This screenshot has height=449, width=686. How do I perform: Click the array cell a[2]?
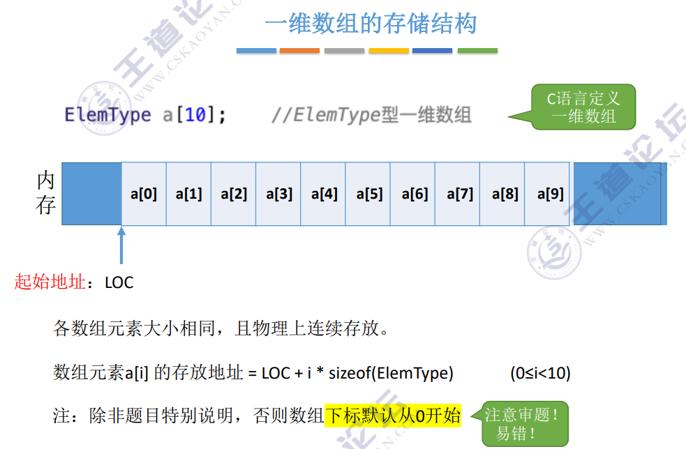pyautogui.click(x=234, y=194)
